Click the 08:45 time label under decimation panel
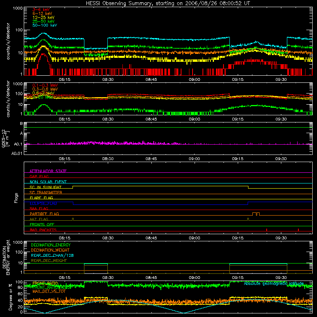 click(151, 278)
